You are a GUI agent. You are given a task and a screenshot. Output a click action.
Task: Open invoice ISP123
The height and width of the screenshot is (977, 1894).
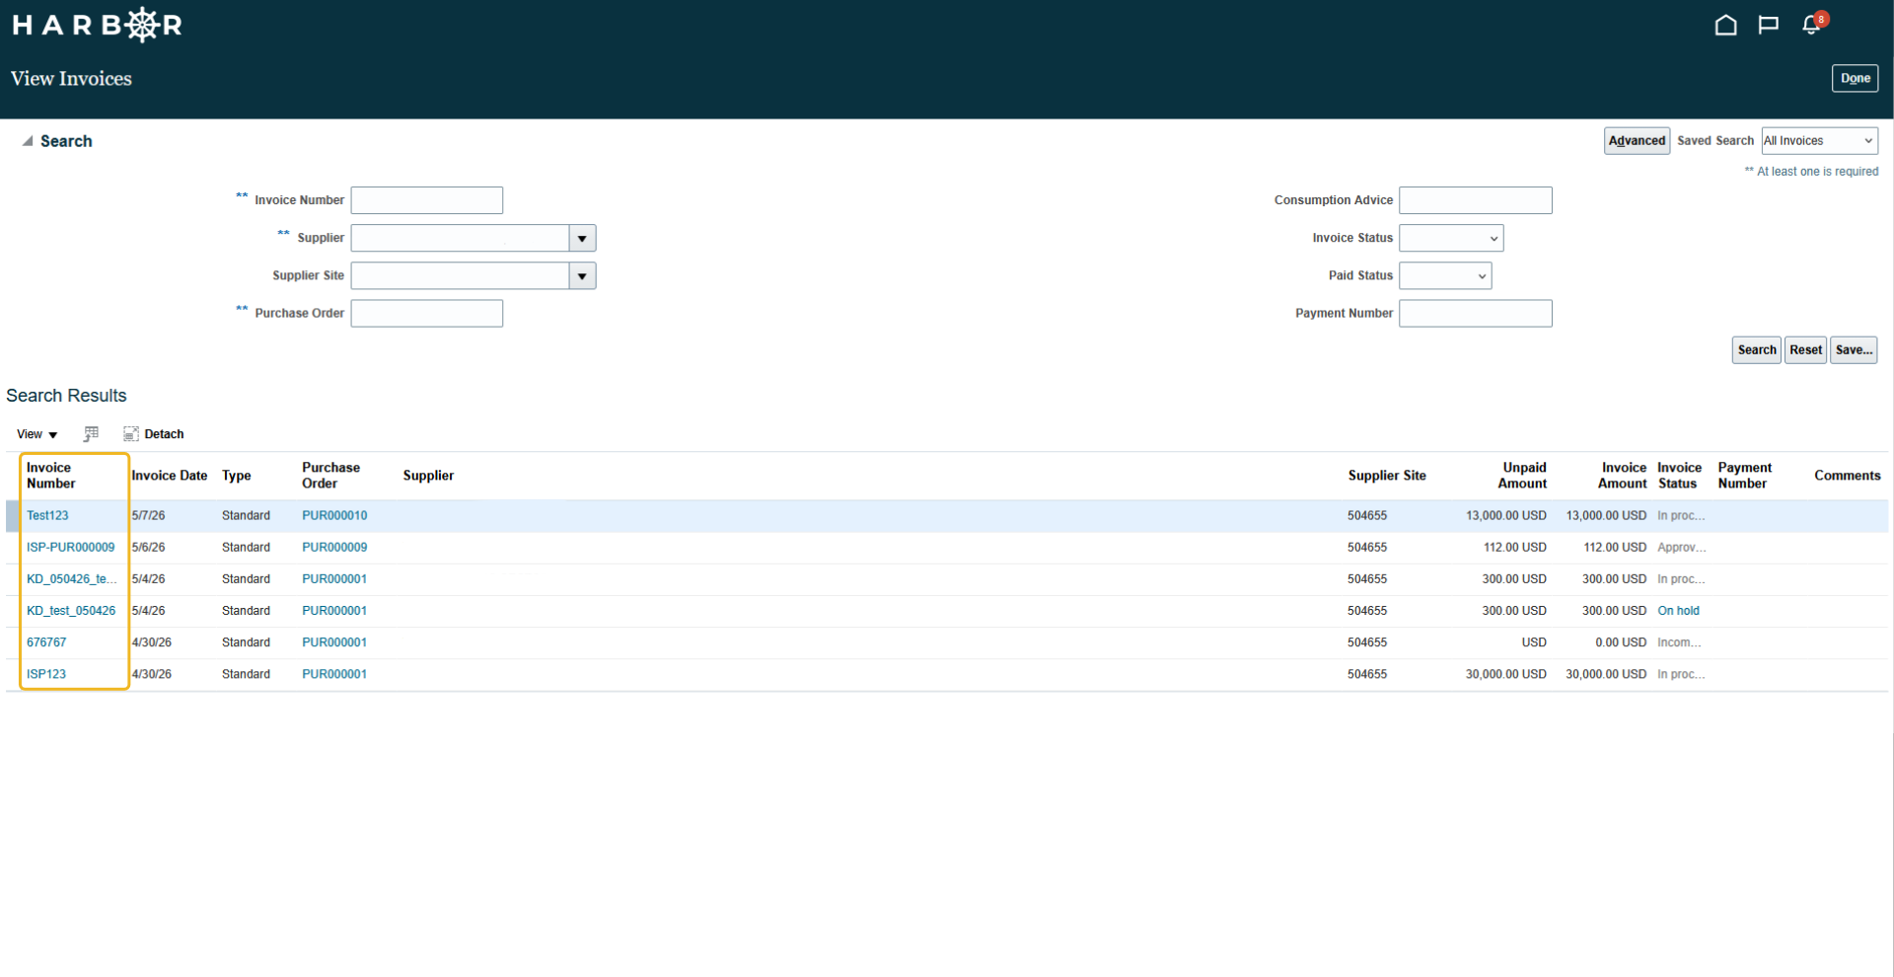click(46, 674)
